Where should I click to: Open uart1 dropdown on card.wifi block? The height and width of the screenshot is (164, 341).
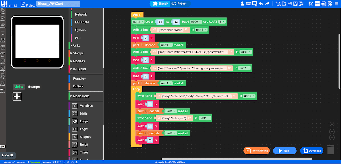(x=245, y=52)
